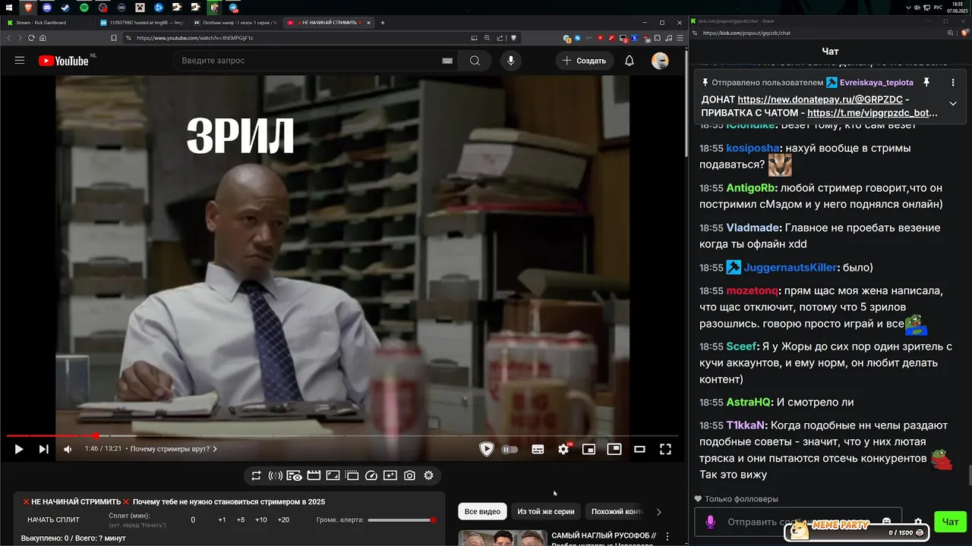Adjust the Громк. алерта volume slider
Screen dimensions: 972x546
[401, 520]
